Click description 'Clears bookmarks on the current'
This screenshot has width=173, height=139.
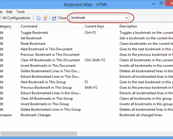point(146,43)
